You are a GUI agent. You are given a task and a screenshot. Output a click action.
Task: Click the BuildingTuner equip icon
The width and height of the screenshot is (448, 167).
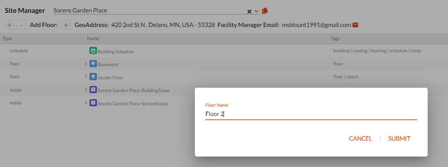[93, 90]
